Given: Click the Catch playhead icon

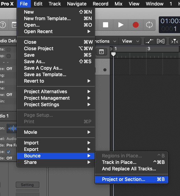Looking at the screenshot, I should click(175, 41).
